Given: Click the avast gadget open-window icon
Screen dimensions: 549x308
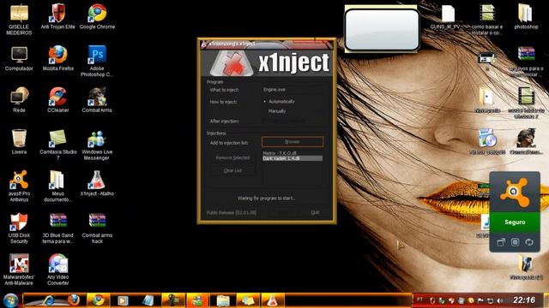Looking at the screenshot, I should [x=501, y=242].
